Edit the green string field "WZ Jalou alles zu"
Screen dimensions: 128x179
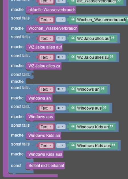pos(93,57)
